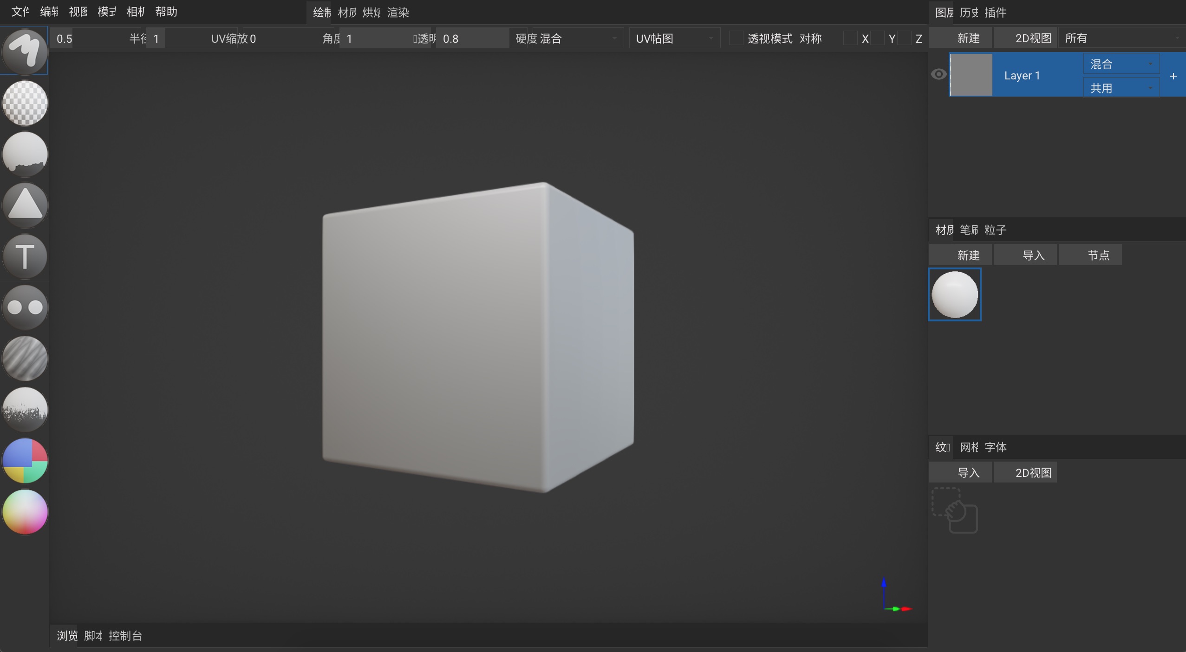
Task: Select the Layer 1 gray thumbnail
Action: [971, 75]
